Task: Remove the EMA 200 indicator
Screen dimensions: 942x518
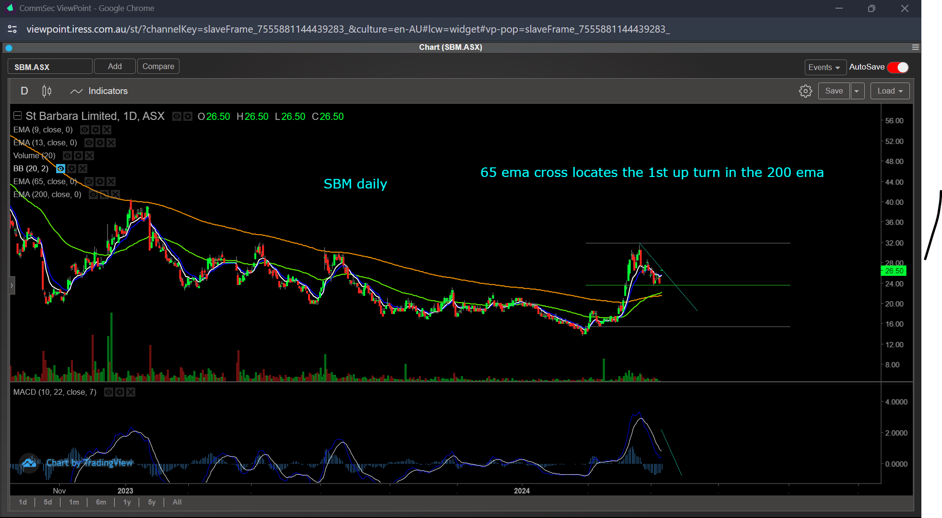Action: point(115,194)
